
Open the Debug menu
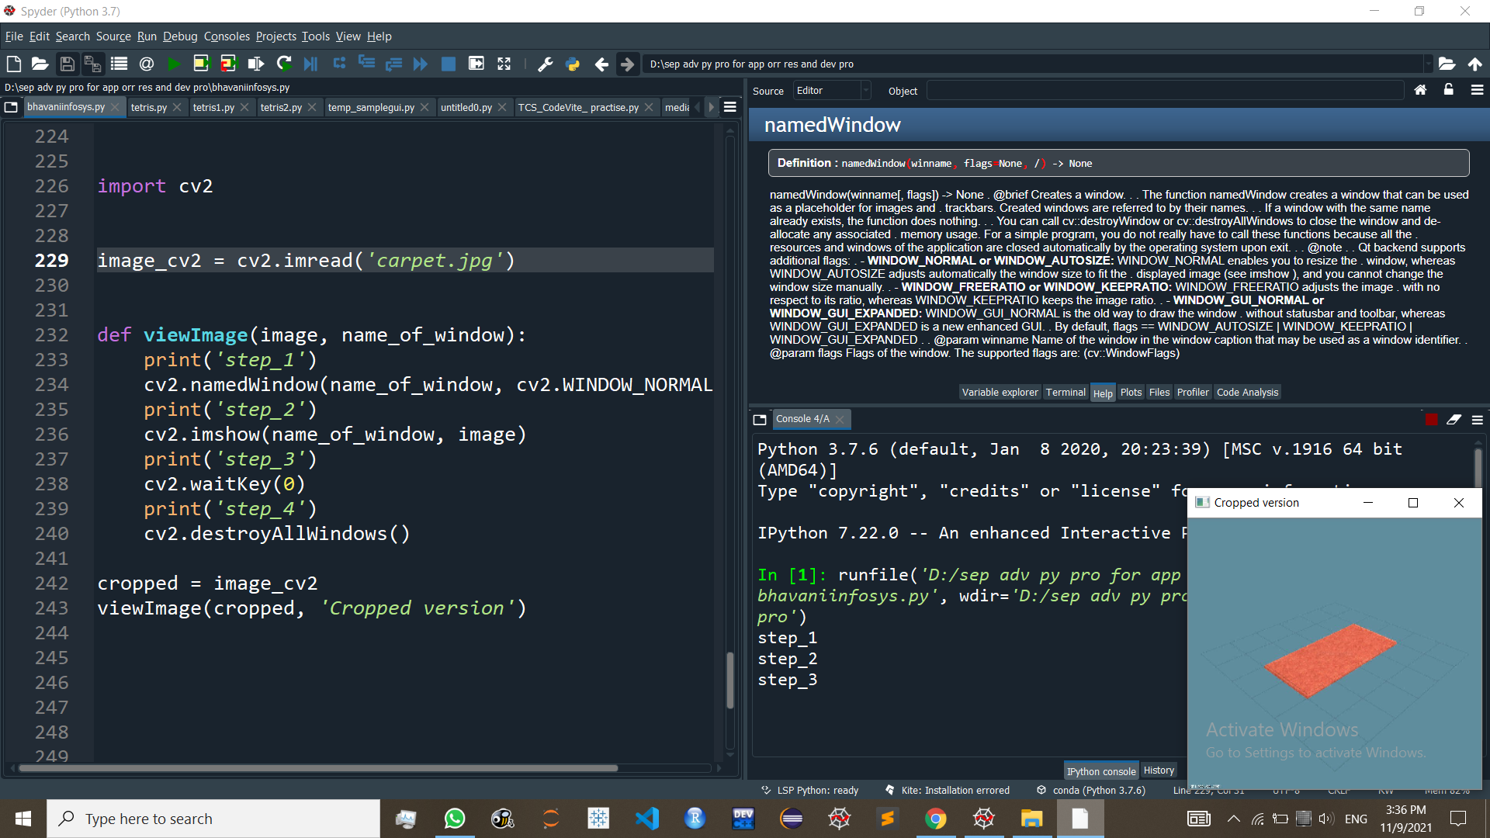tap(180, 36)
